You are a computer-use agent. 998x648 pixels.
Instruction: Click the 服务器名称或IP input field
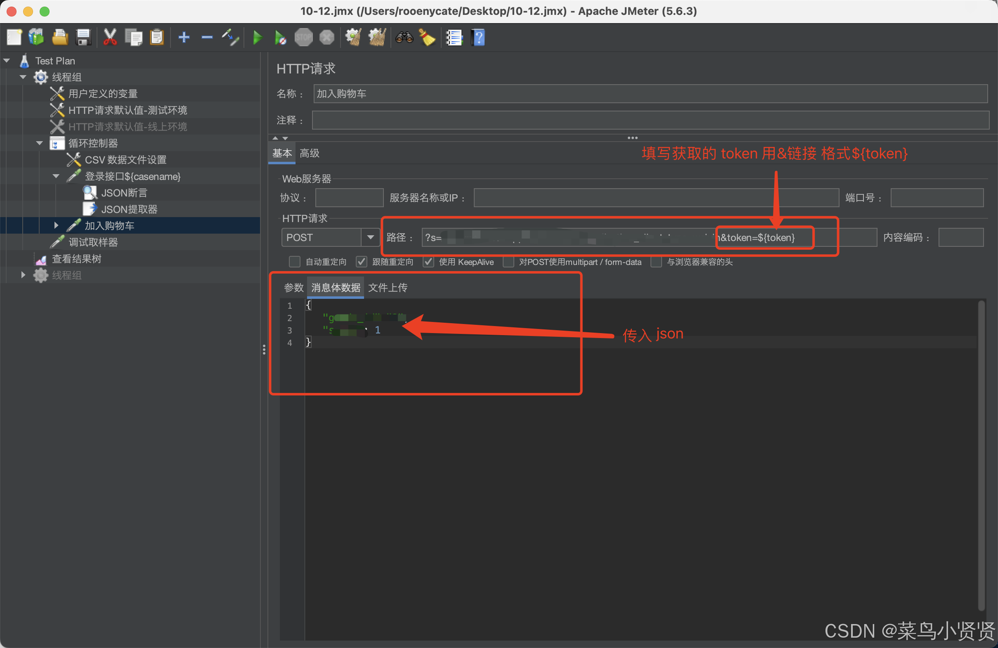pos(656,198)
